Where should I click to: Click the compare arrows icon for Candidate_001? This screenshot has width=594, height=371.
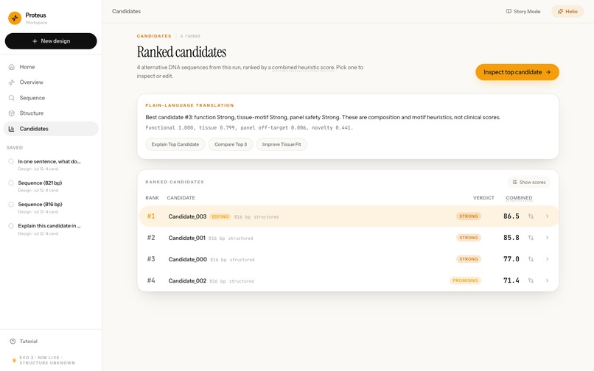click(x=531, y=238)
